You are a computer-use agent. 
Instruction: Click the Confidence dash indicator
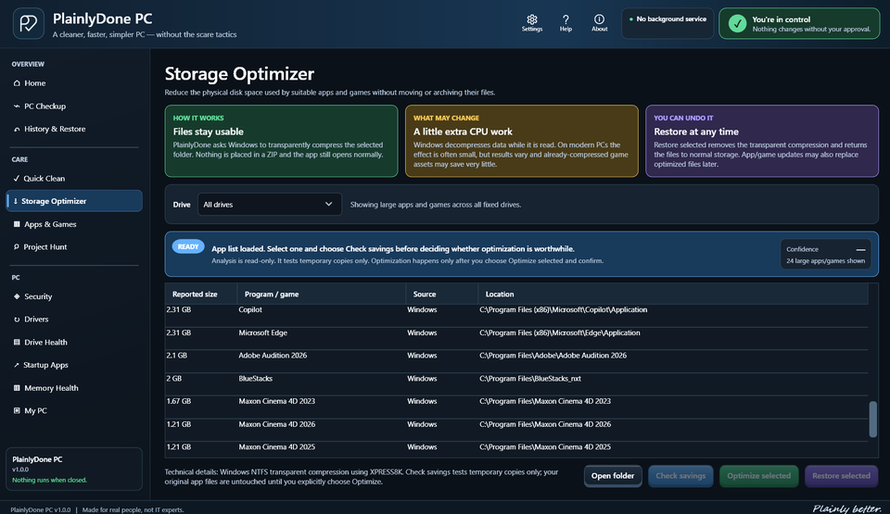(860, 250)
